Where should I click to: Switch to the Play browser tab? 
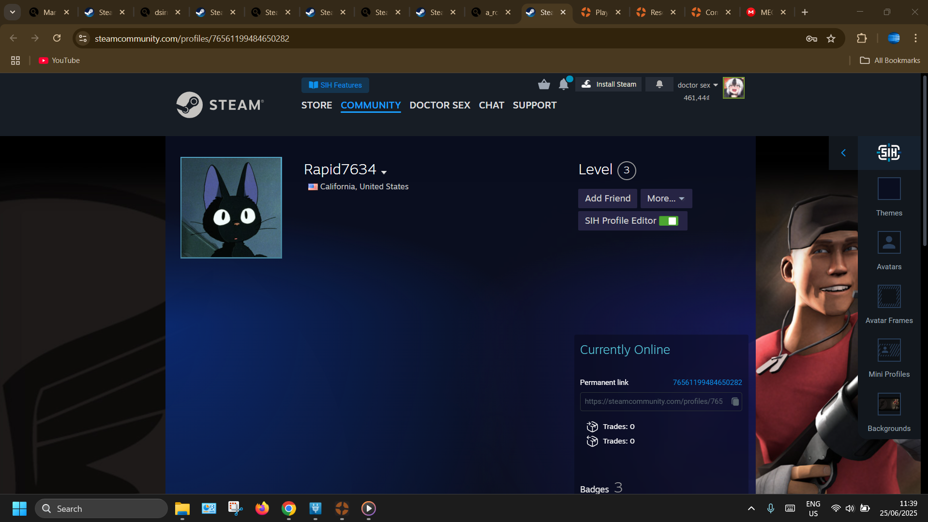pos(601,12)
